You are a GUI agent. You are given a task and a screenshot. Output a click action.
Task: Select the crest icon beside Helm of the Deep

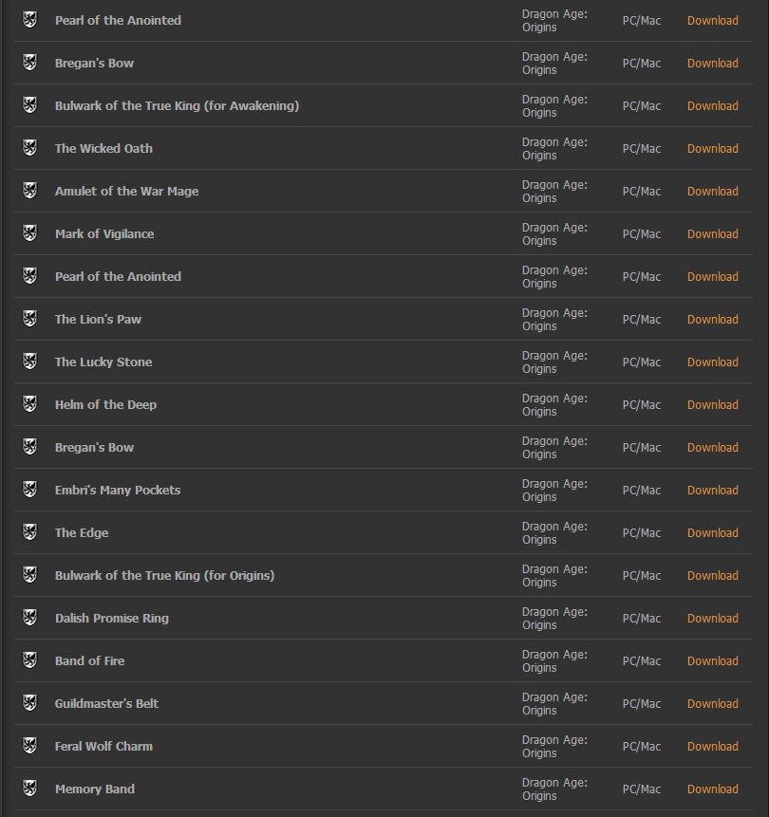coord(29,404)
